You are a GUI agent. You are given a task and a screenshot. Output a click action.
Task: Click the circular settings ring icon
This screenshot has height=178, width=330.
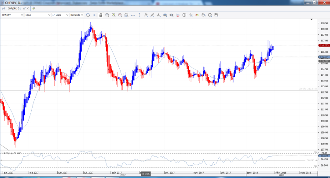coord(210,15)
